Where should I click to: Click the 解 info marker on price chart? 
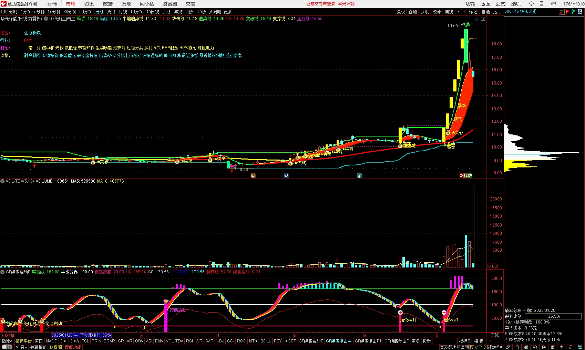[x=359, y=176]
